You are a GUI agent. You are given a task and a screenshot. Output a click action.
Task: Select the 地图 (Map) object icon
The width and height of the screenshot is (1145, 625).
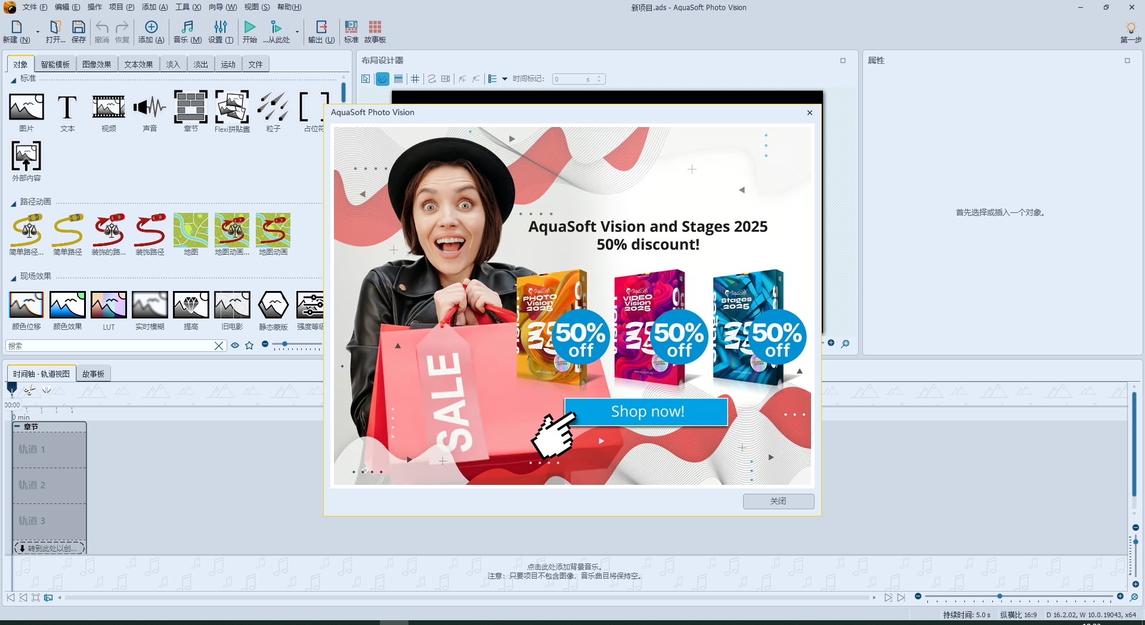pos(191,230)
